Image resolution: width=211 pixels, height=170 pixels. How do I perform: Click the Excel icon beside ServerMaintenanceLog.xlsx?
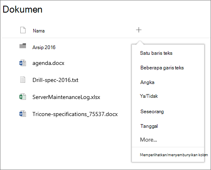[23, 97]
